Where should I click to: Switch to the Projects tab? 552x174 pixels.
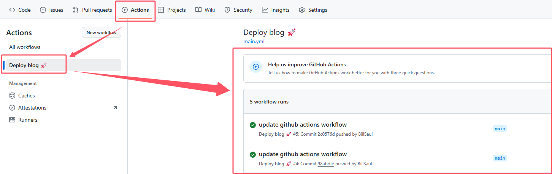coord(172,10)
